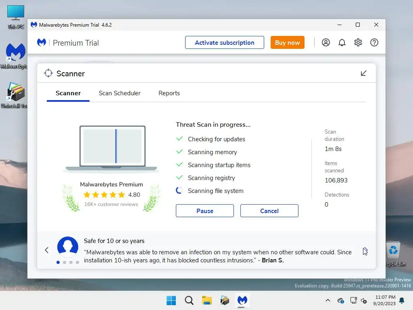Viewport: 413px width, 310px height.
Task: Click scan duration value 1m 8s
Action: [333, 149]
